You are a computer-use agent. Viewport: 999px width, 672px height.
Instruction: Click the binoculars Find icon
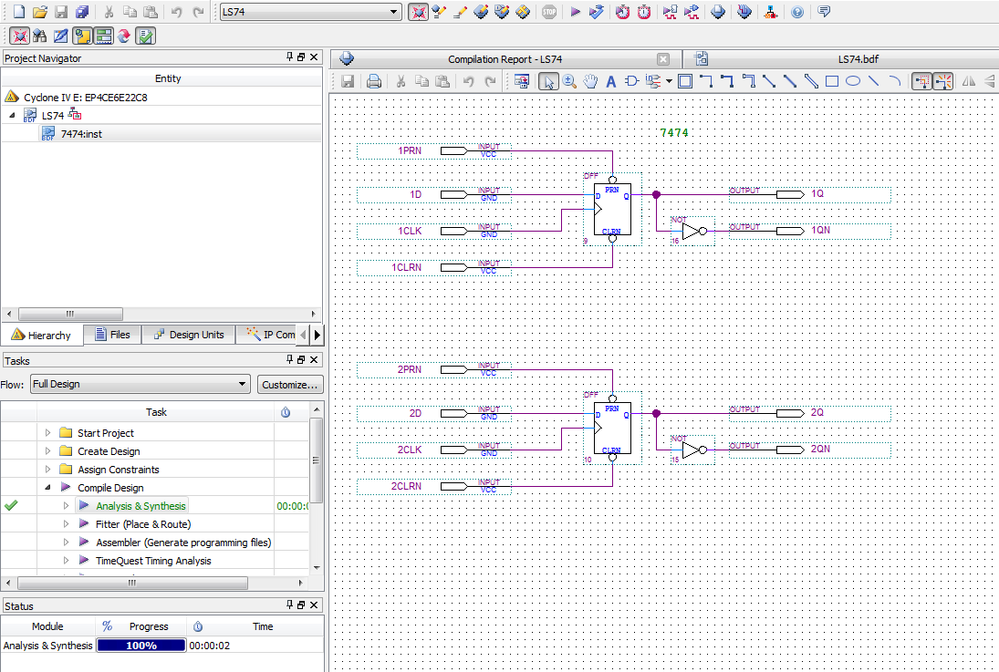[39, 36]
